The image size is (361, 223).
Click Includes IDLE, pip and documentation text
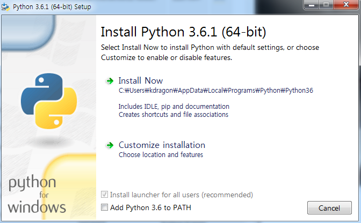point(174,107)
